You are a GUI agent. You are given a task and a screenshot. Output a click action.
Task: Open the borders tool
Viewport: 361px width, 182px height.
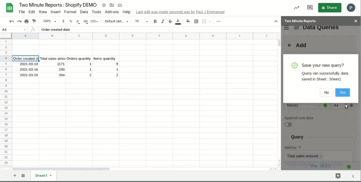pyautogui.click(x=196, y=21)
